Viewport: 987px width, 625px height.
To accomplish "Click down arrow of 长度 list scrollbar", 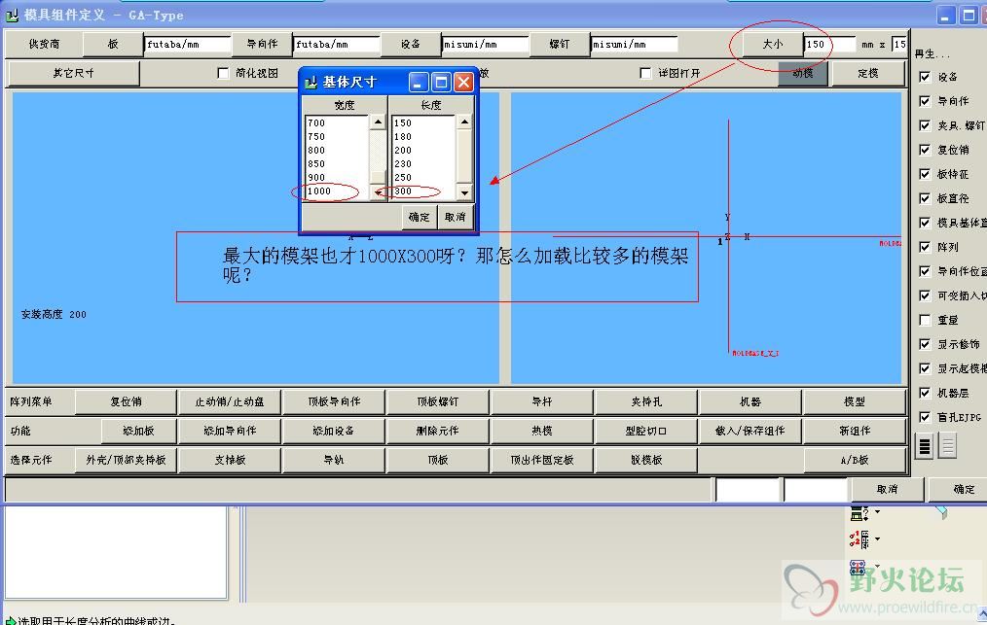I will point(464,192).
